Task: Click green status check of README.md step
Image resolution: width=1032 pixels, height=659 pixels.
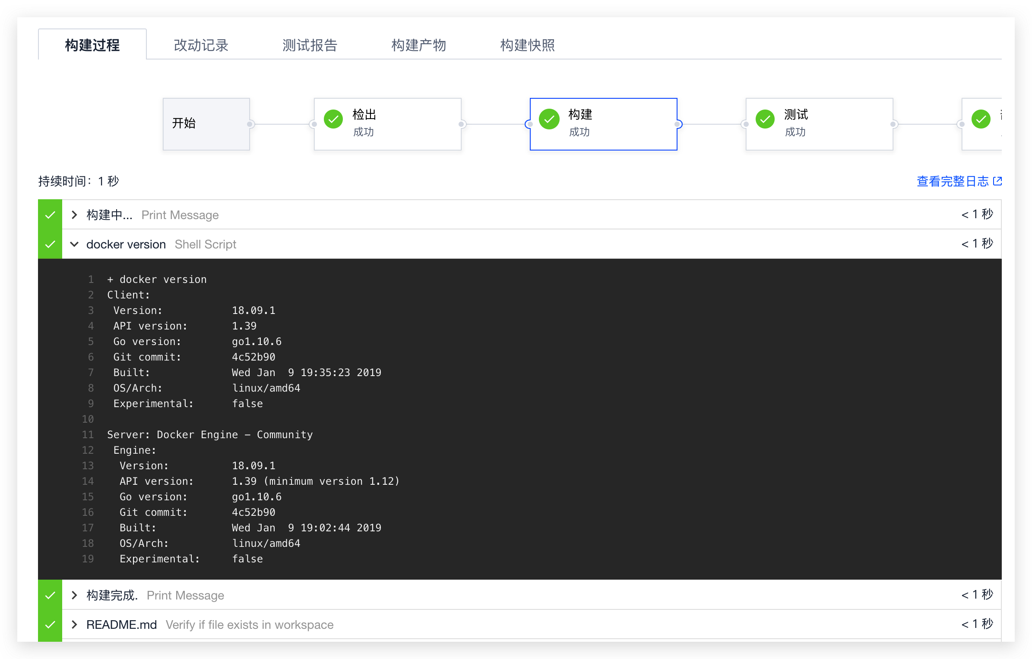Action: click(50, 624)
